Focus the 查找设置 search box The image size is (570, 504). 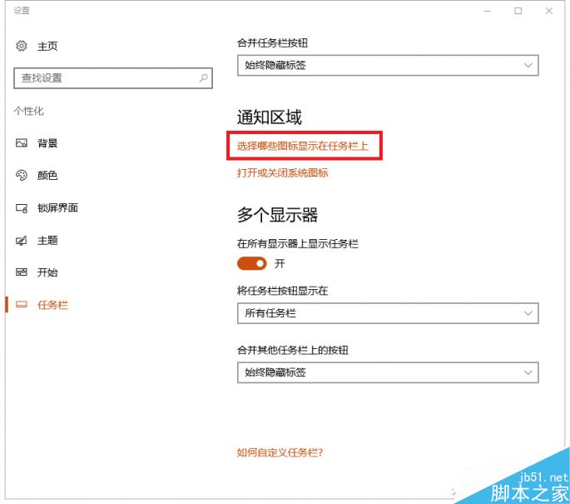(113, 77)
